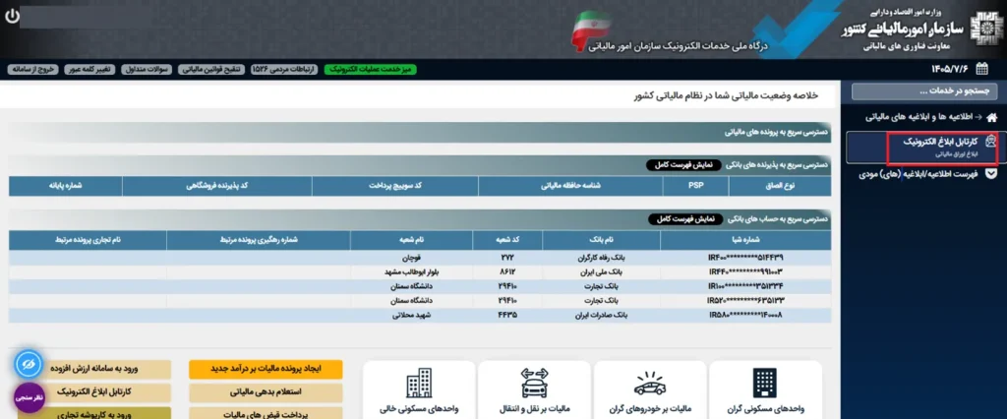Click the واحدهای مسکونی گران building icon
This screenshot has height=419, width=1007.
765,384
